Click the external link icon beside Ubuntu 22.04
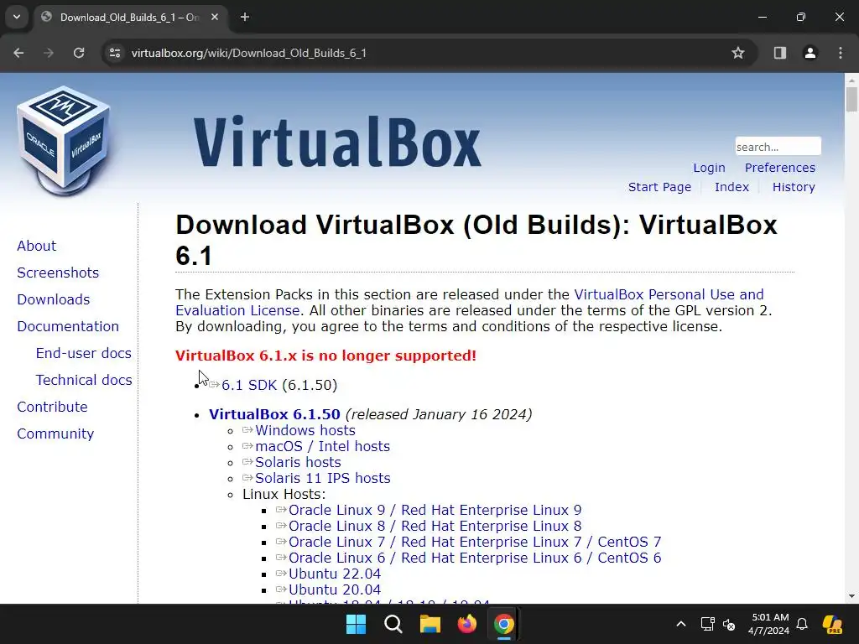This screenshot has height=644, width=859. (x=281, y=573)
